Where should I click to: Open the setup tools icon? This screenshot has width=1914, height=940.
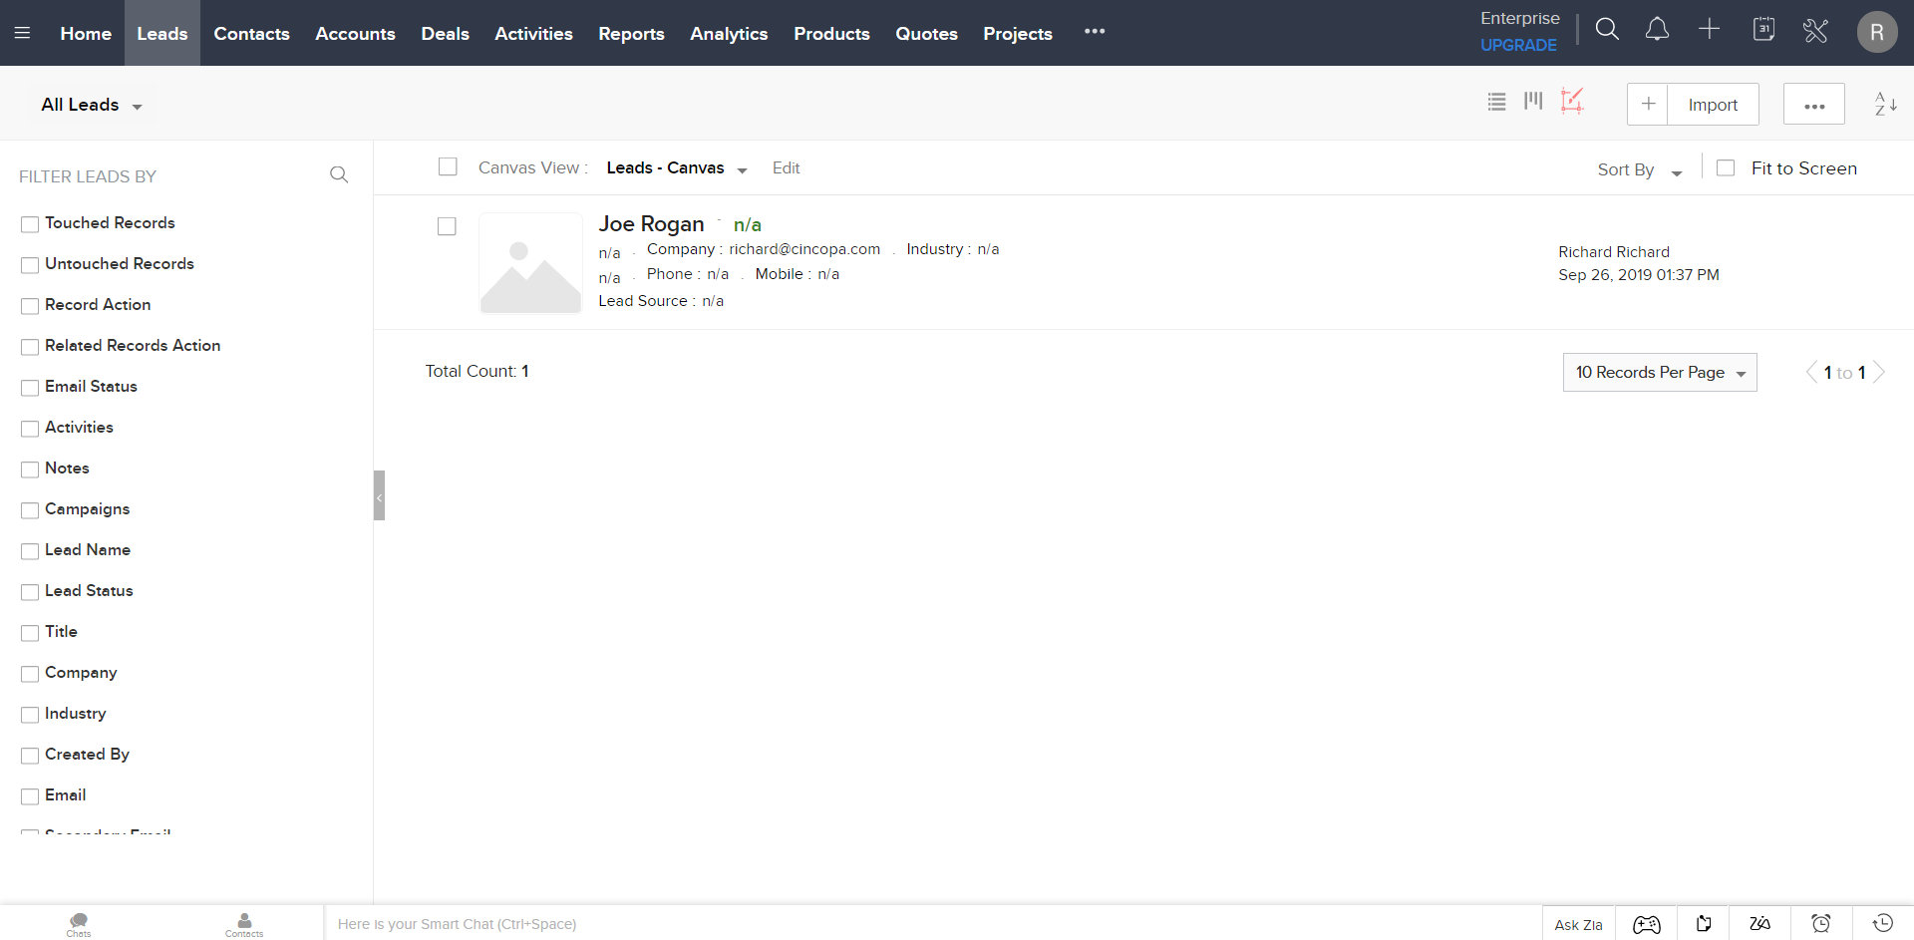[1815, 31]
